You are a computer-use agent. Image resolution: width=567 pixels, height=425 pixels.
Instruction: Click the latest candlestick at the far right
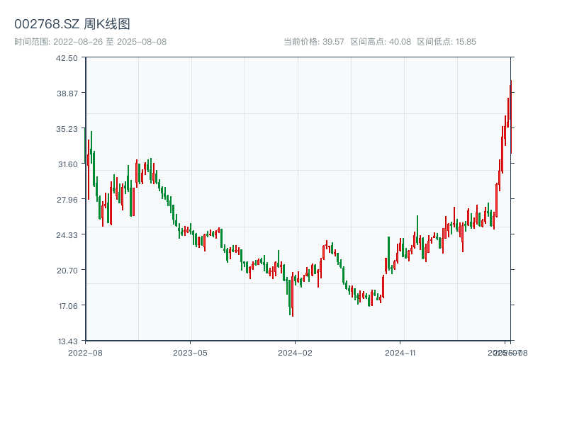tap(510, 113)
